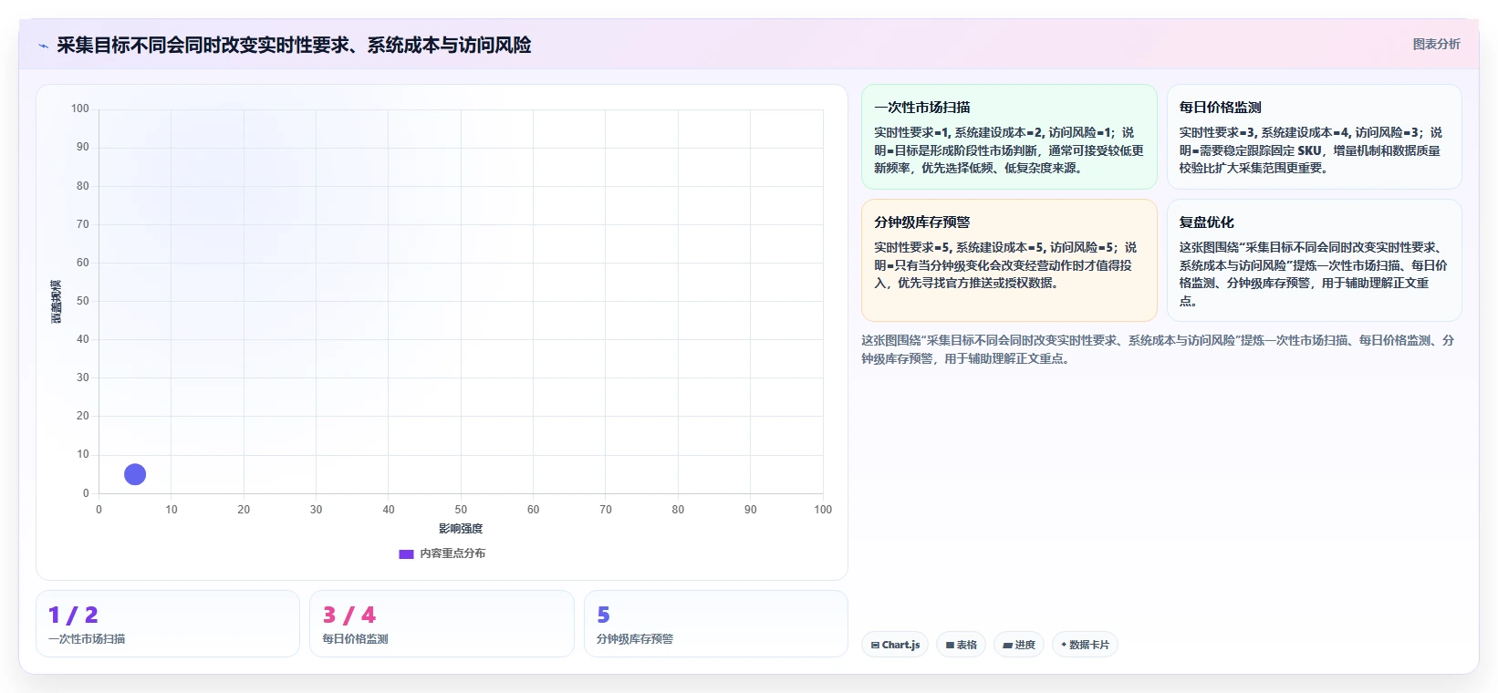
Task: Click the purple data point on the scatter chart
Action: coord(135,474)
